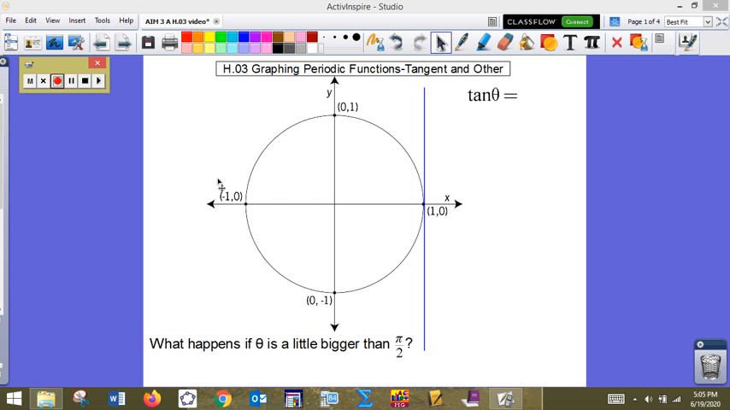
Task: Redo the last action
Action: point(419,43)
